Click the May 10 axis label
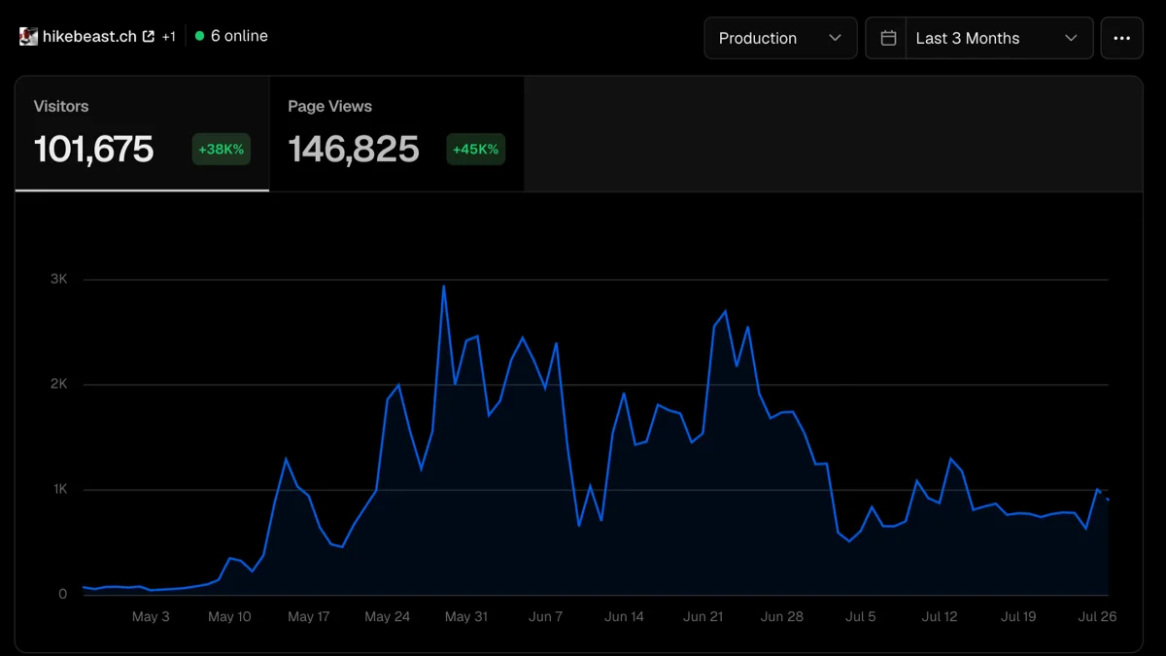 (229, 617)
